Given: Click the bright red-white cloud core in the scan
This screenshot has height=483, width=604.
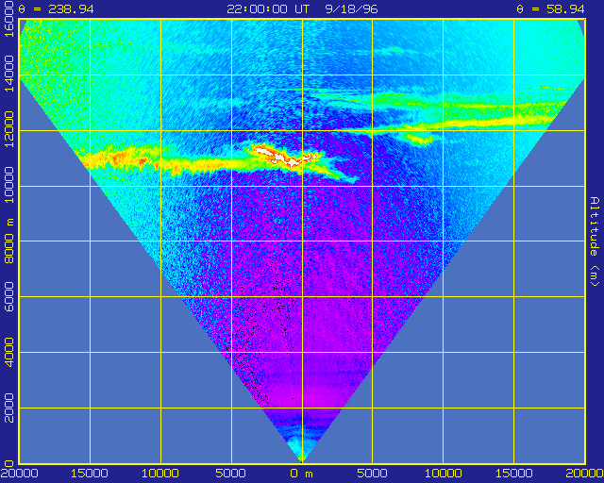Looking at the screenshot, I should click(x=284, y=156).
